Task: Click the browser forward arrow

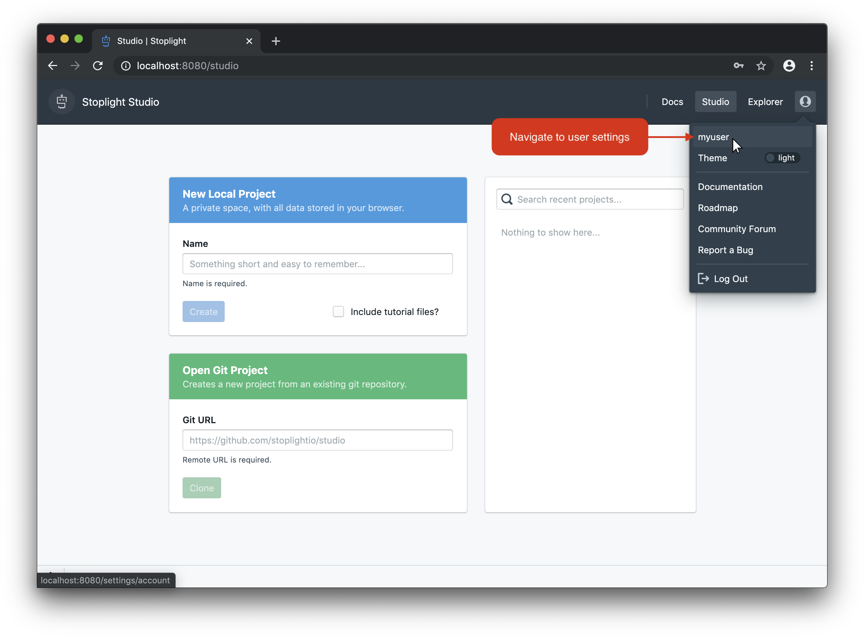Action: click(x=75, y=66)
